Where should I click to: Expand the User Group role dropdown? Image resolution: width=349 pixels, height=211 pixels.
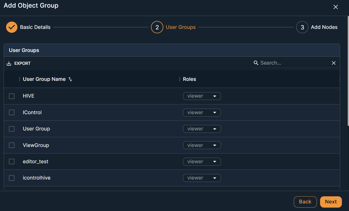202,129
